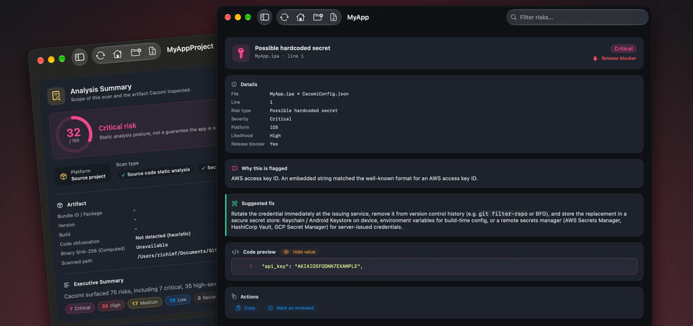Select the 35 High risk chip

111,306
